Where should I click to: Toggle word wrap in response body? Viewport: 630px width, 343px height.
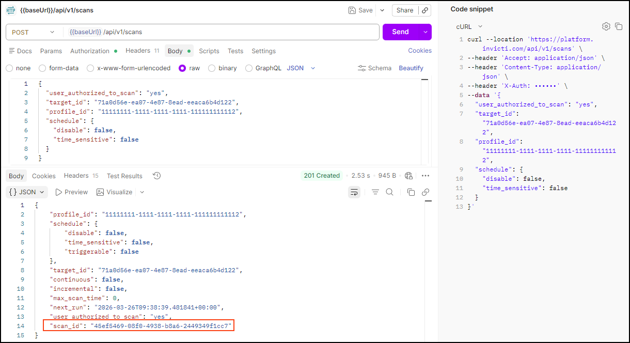pyautogui.click(x=354, y=192)
